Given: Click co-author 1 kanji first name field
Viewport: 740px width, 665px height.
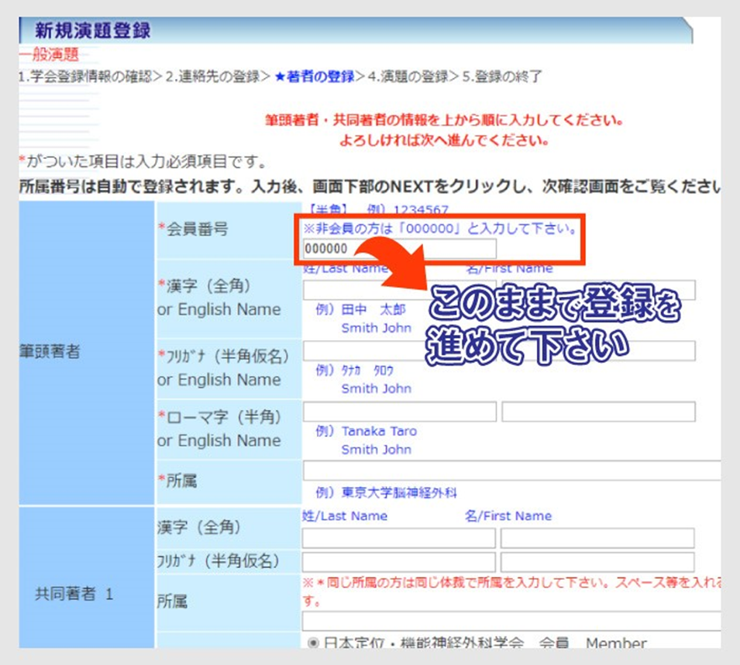Looking at the screenshot, I should point(597,539).
